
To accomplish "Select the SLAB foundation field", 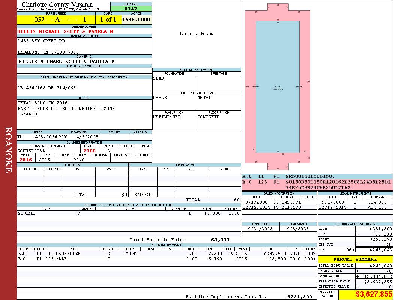I will click(x=174, y=82).
